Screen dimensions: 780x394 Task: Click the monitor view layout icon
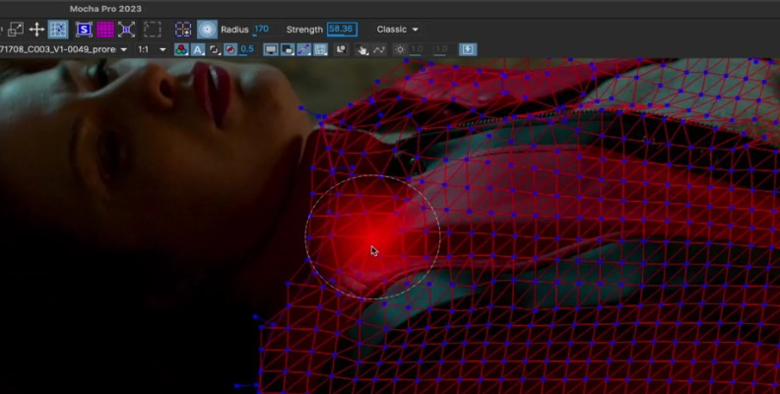tap(270, 49)
